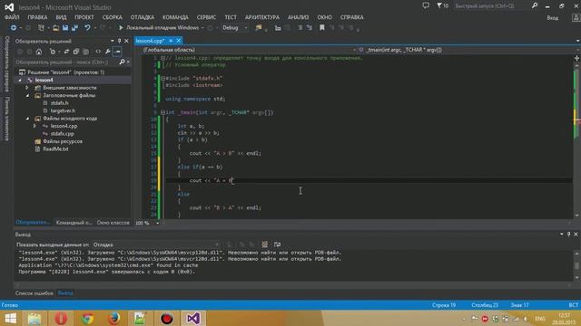581x326 pixels.
Task: Open notifications flag icon showing 10
Action: click(442, 5)
